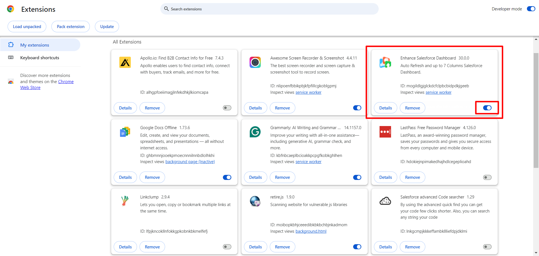
Task: Click the Salesforce Code searcher cloud icon
Action: click(385, 201)
